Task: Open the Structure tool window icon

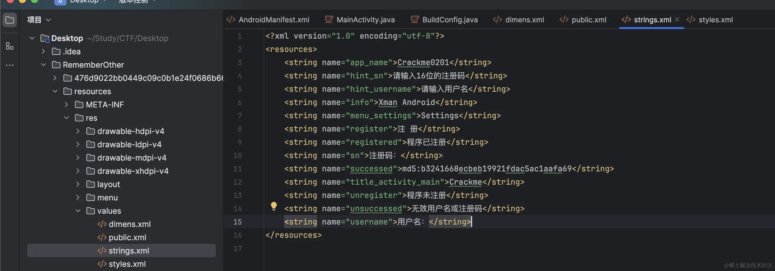Action: (x=10, y=46)
